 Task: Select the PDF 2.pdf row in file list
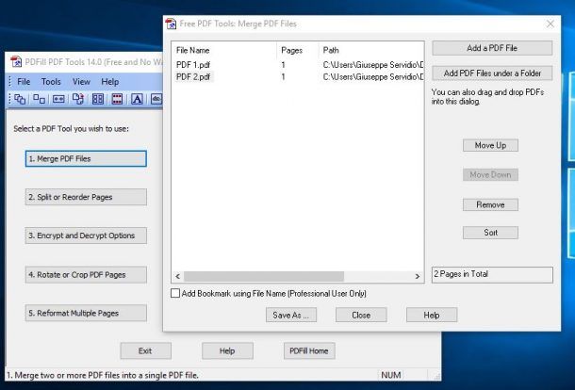pyautogui.click(x=298, y=76)
